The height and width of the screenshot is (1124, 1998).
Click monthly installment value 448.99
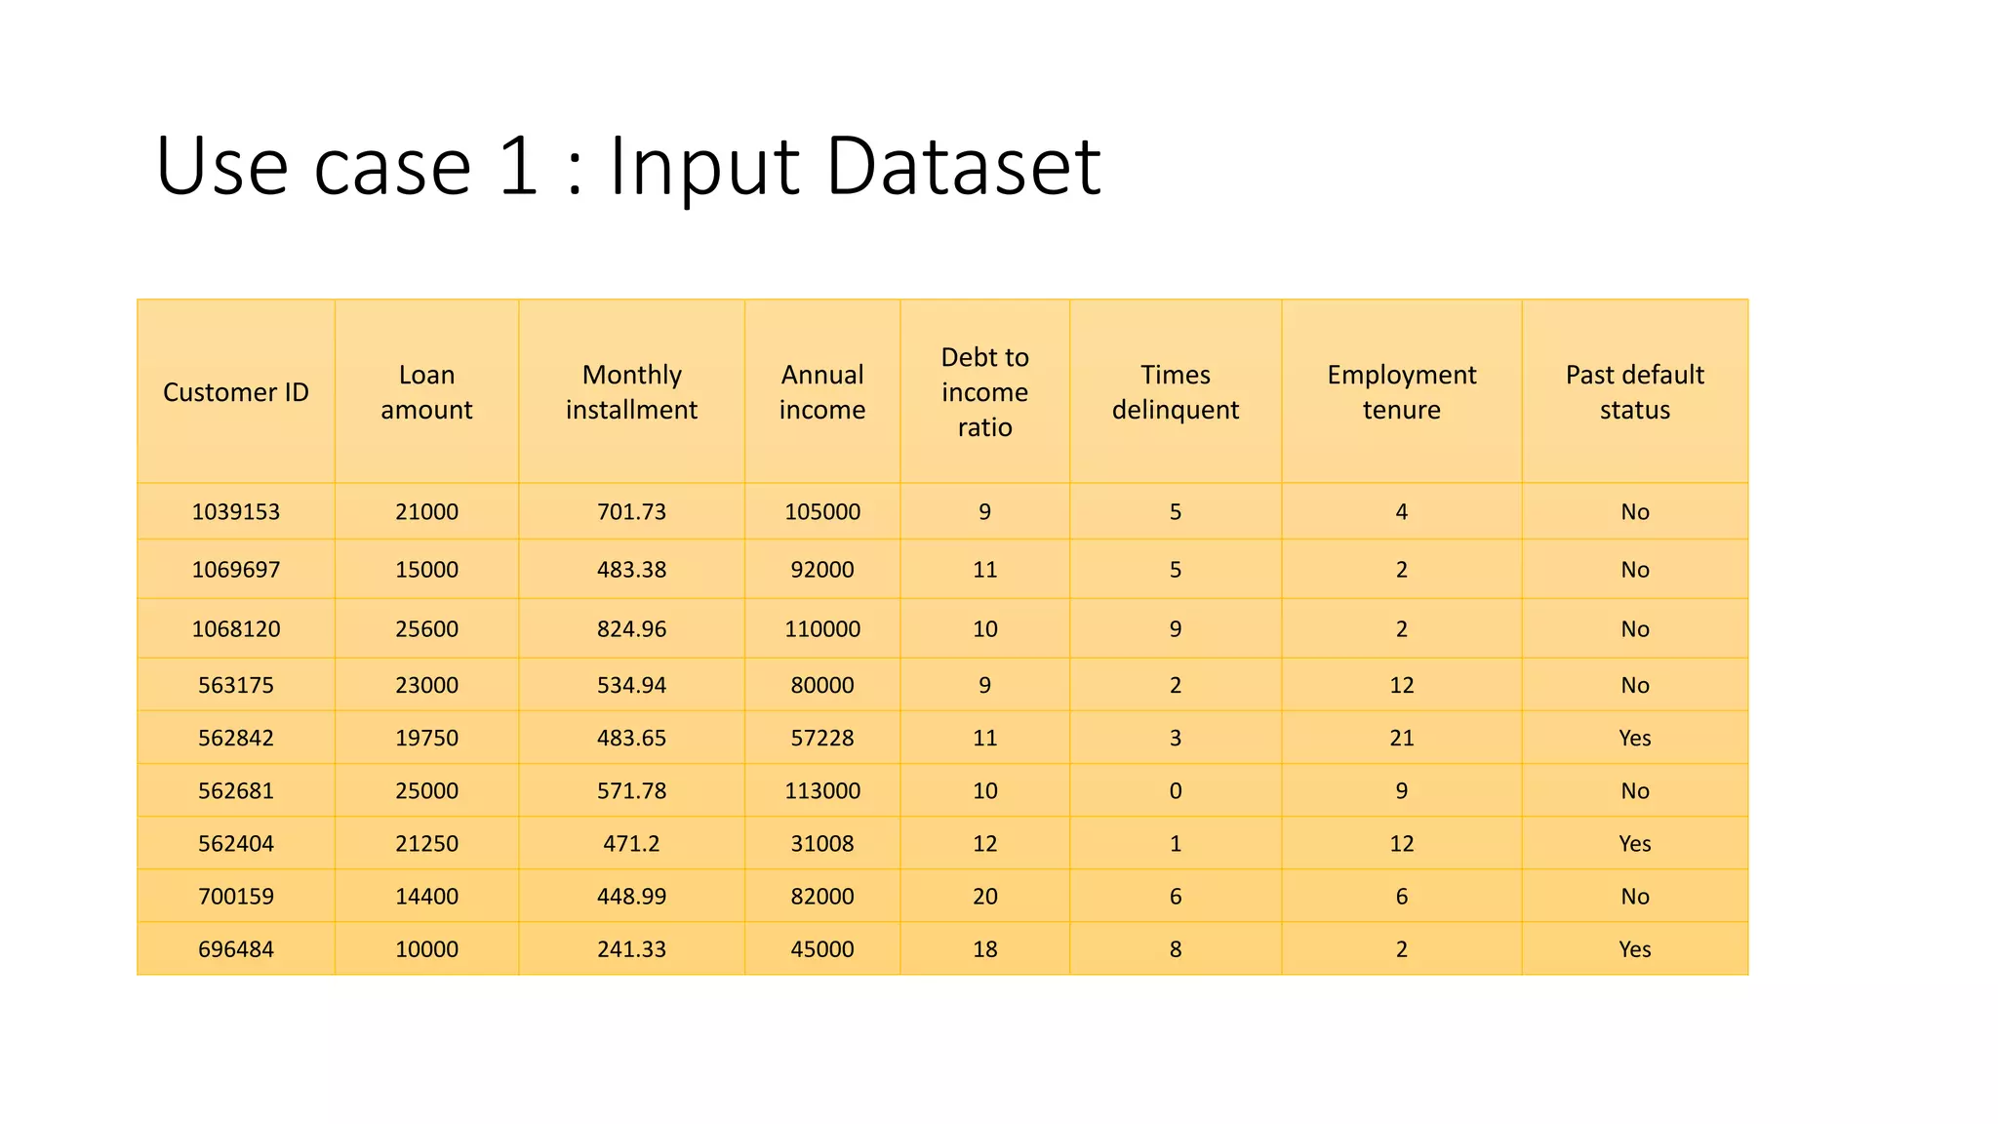(x=631, y=896)
